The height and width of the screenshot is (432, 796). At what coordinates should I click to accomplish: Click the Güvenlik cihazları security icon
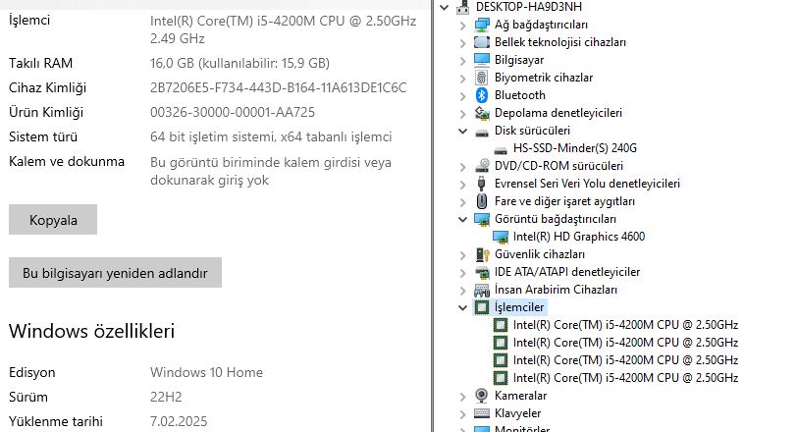pyautogui.click(x=481, y=254)
